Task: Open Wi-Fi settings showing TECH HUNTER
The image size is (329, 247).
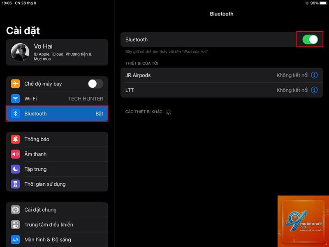Action: (57, 98)
